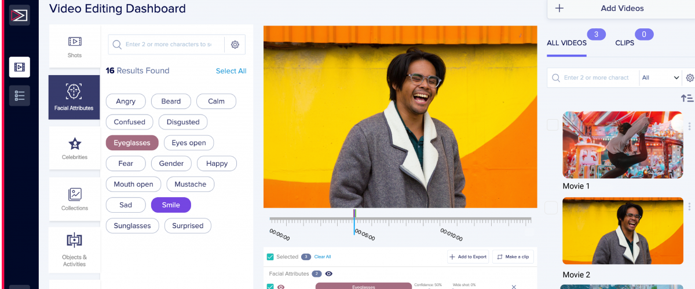Open the All filter dropdown
The image size is (695, 289).
pos(661,77)
